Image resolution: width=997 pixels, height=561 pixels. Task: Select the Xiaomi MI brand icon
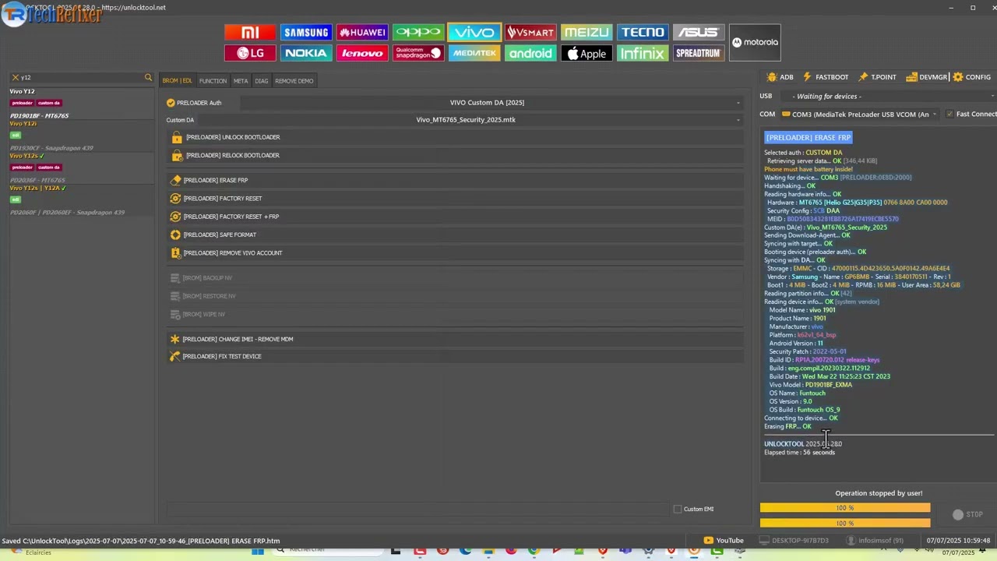click(x=250, y=32)
